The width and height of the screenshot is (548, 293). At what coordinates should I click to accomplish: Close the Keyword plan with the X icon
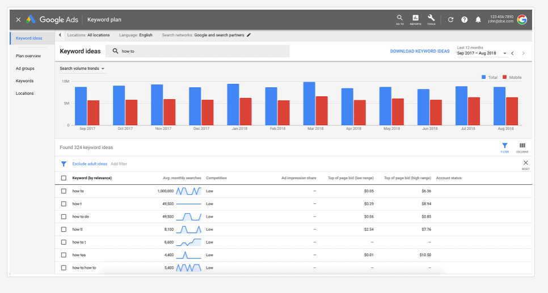[18, 20]
